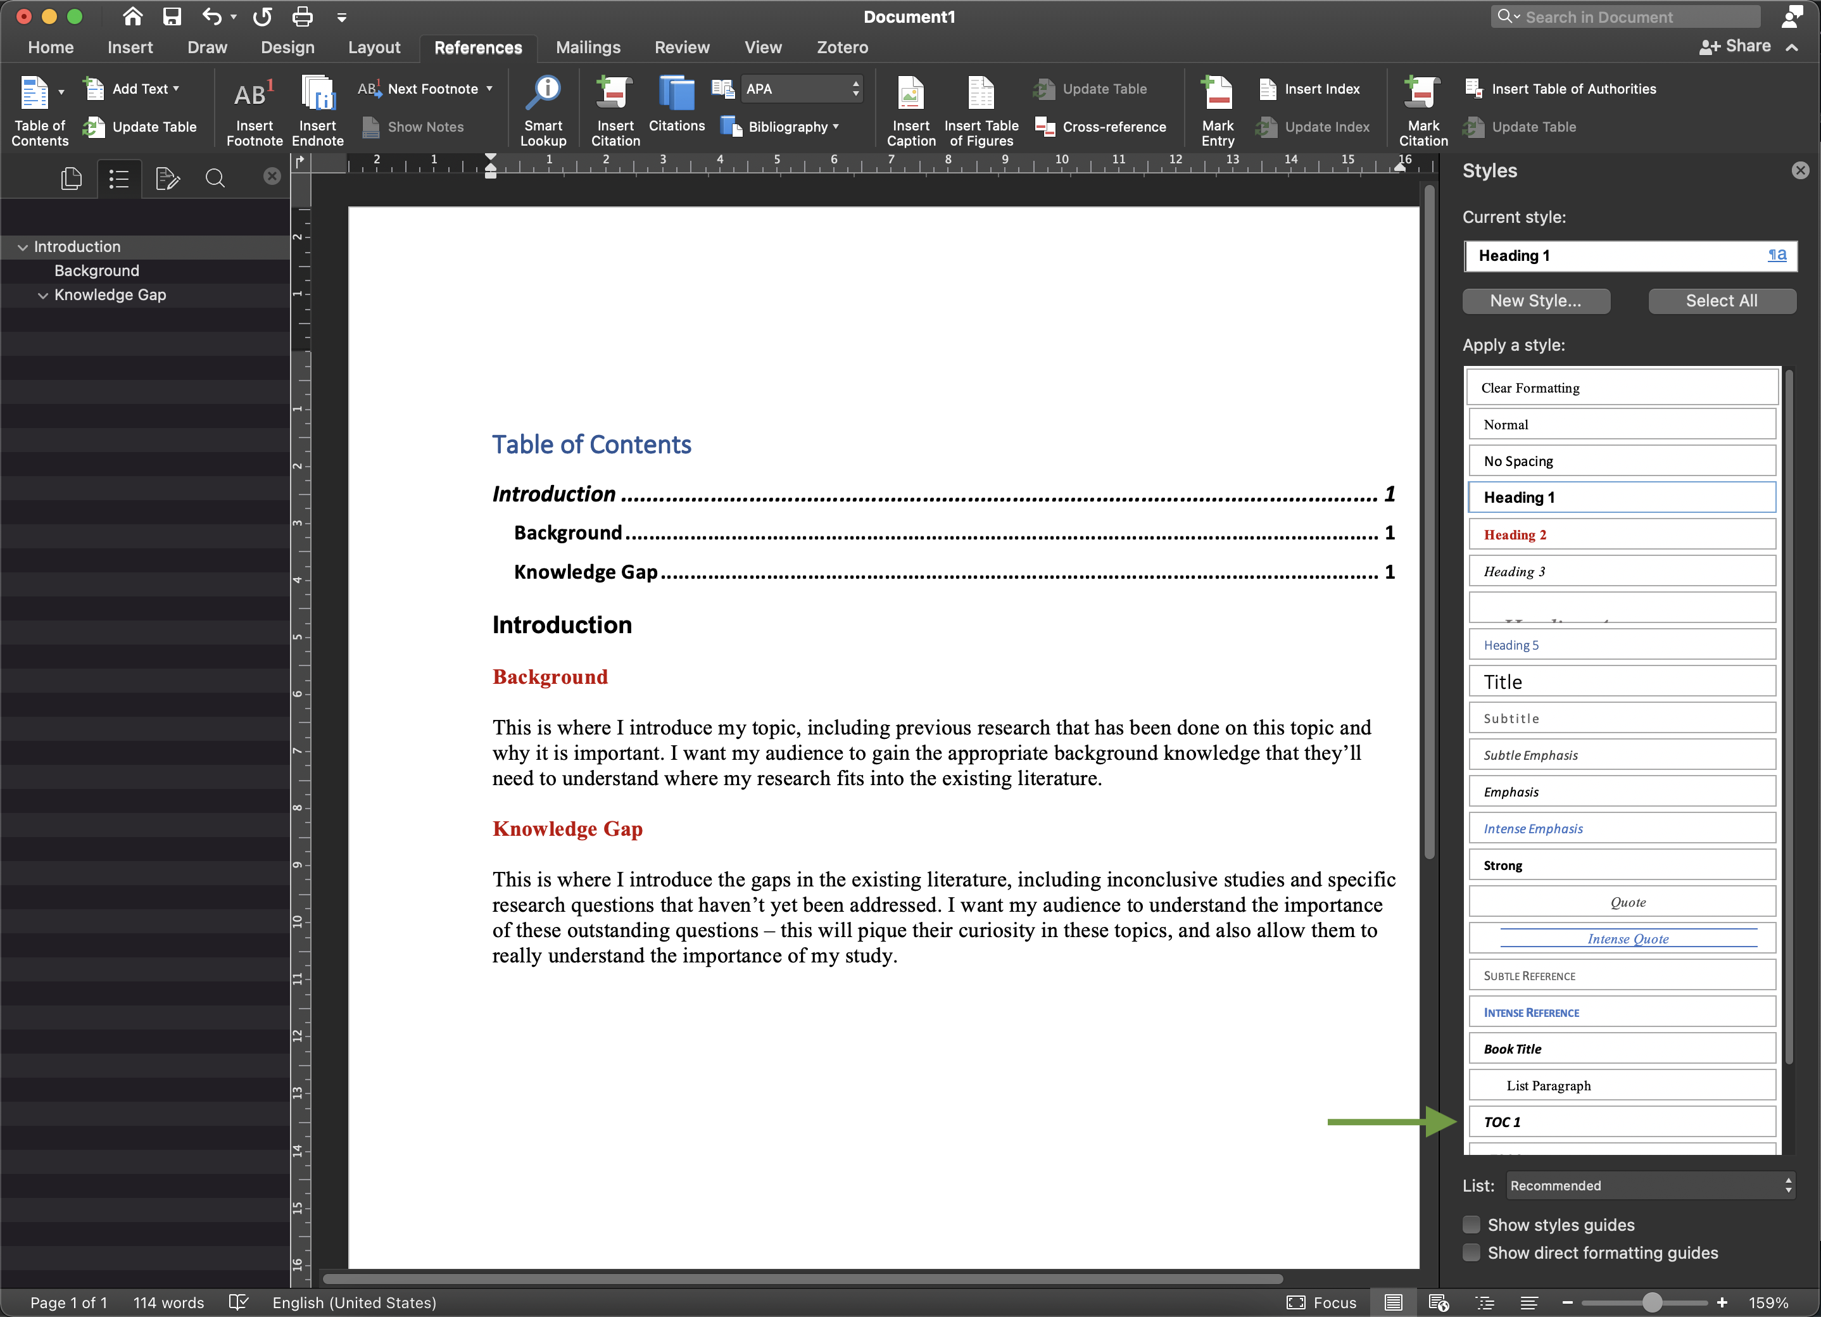This screenshot has height=1317, width=1821.
Task: Print the document from the title bar
Action: pos(303,16)
